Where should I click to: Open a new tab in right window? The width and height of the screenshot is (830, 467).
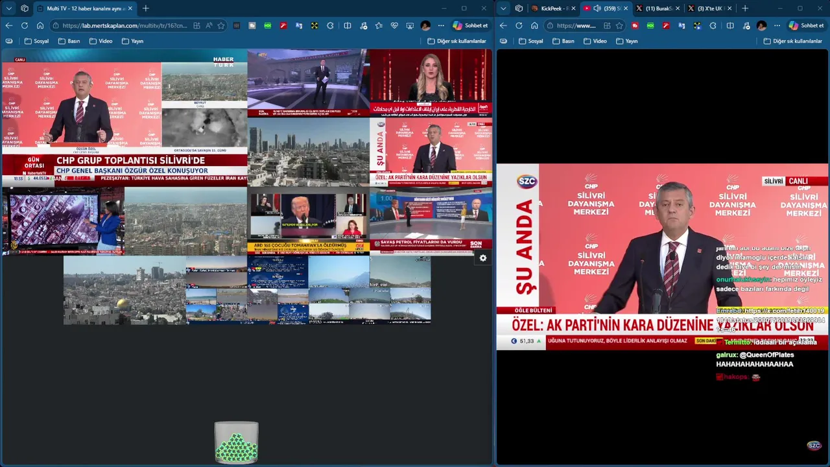coord(745,8)
